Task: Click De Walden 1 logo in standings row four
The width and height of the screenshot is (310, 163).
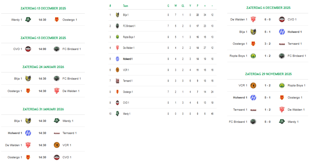Action: point(117,48)
